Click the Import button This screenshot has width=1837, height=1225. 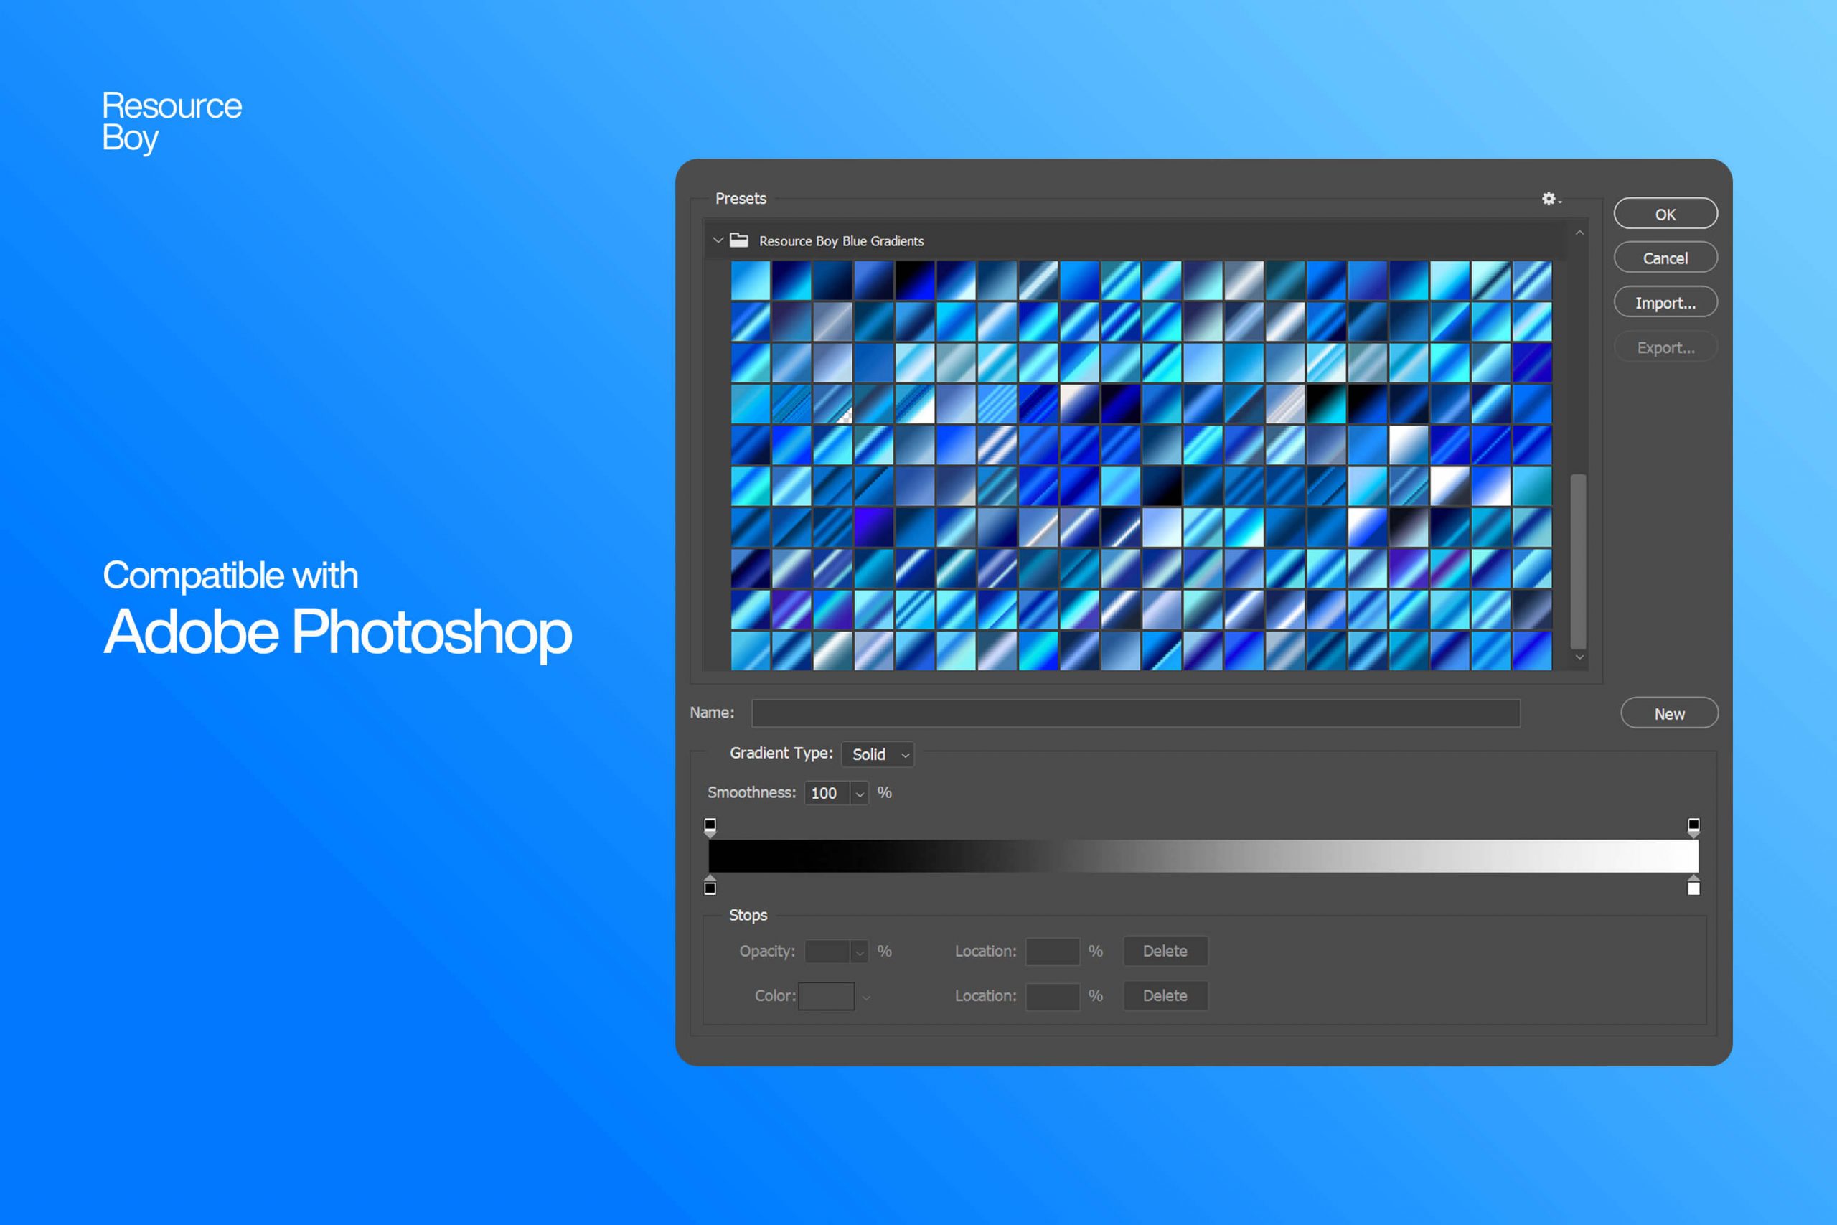1665,304
